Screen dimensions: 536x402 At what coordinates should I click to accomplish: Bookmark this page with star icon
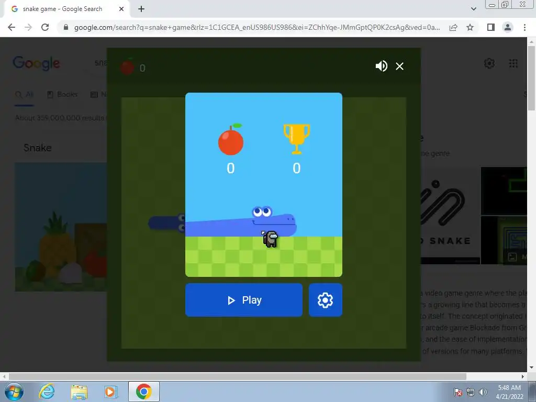click(470, 27)
